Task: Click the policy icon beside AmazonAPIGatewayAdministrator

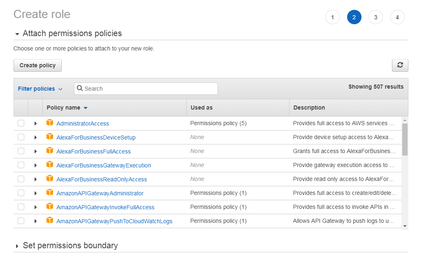Action: [50, 192]
